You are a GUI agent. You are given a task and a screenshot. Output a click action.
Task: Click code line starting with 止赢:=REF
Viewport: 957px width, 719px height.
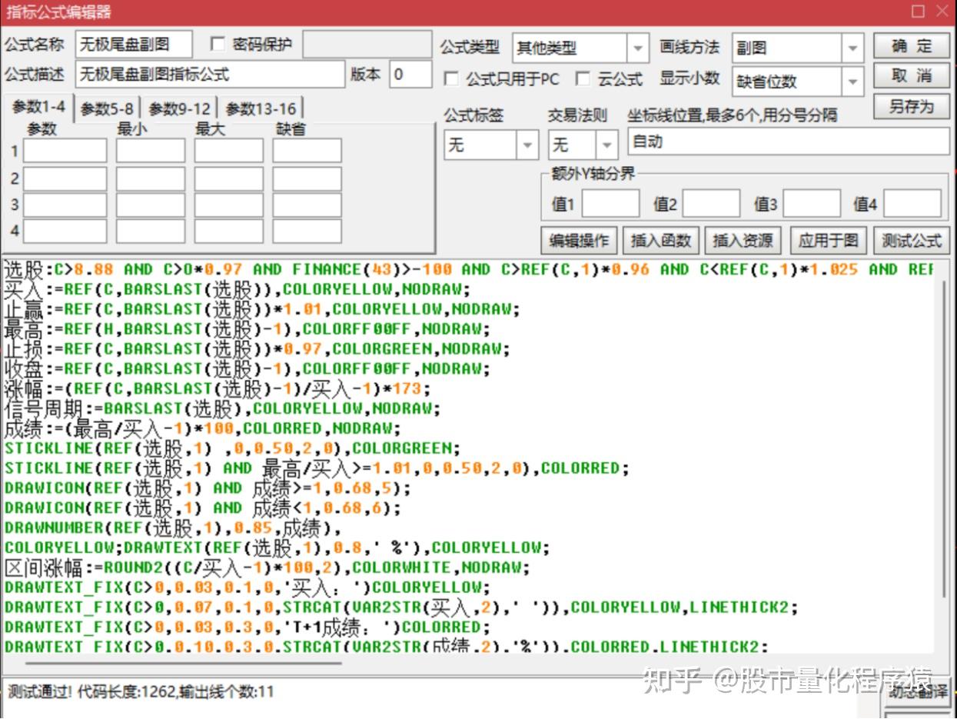(x=262, y=309)
